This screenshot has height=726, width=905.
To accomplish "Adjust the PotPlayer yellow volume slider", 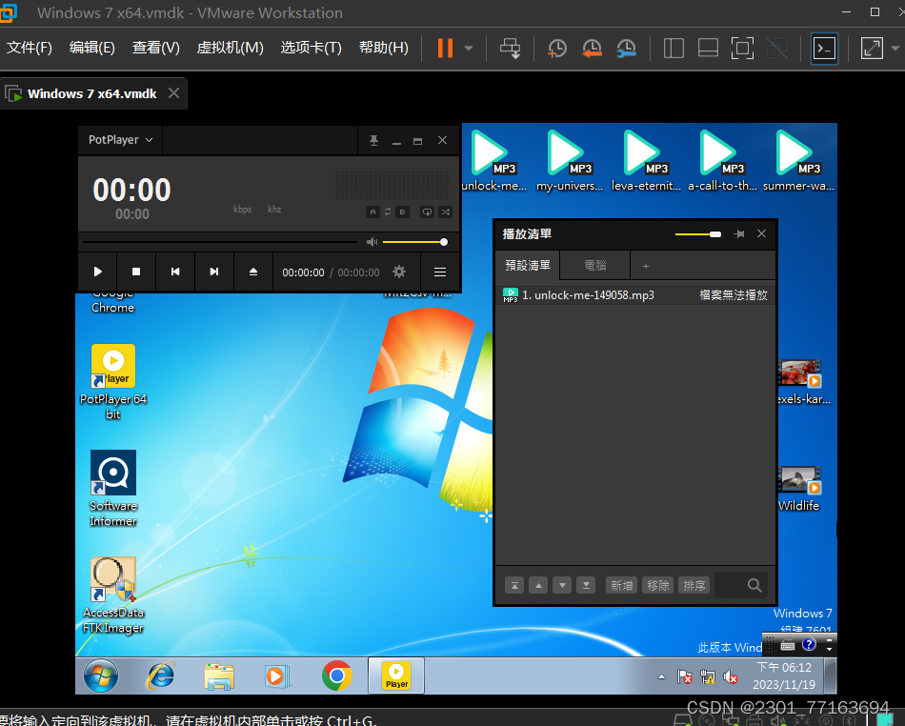I will (413, 242).
